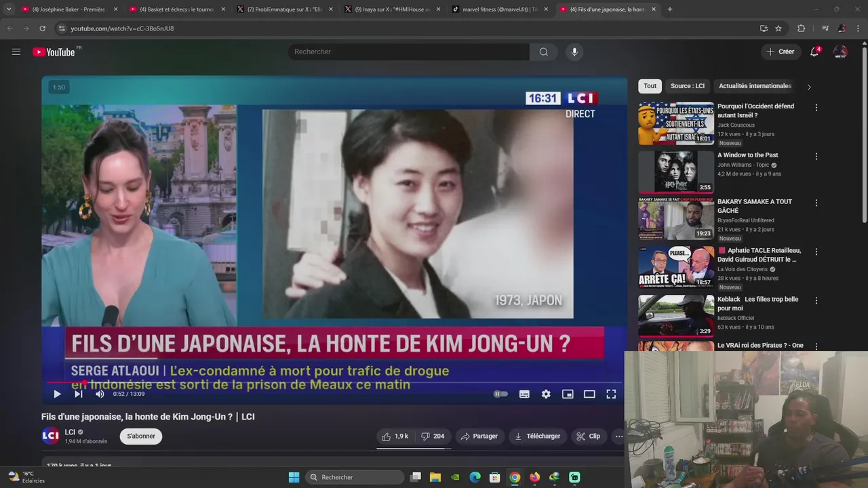The image size is (868, 488).
Task: Play the video
Action: point(57,394)
